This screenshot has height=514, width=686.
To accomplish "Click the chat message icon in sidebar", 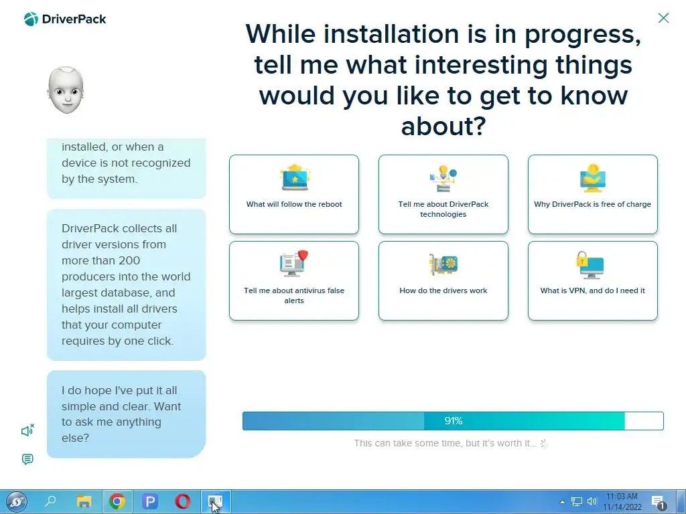I will [27, 459].
